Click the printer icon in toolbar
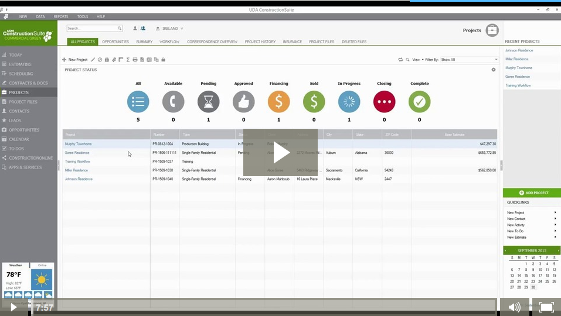 pyautogui.click(x=135, y=60)
